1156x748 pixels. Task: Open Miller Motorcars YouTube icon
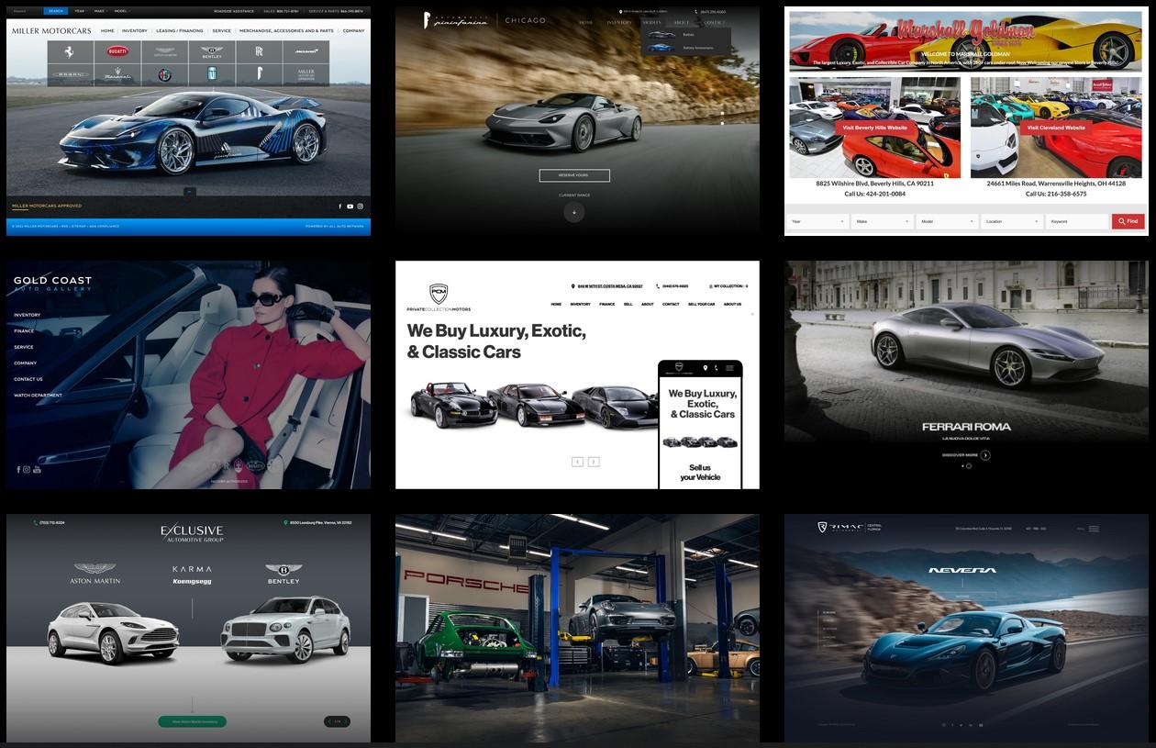coord(350,207)
